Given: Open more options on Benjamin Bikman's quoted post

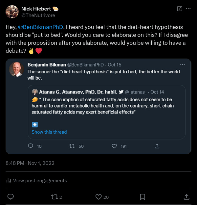Looking at the screenshot, I should click(183, 64).
